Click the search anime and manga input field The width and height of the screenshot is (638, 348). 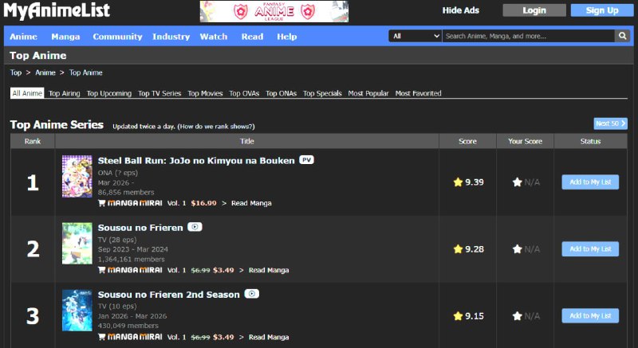pos(528,36)
